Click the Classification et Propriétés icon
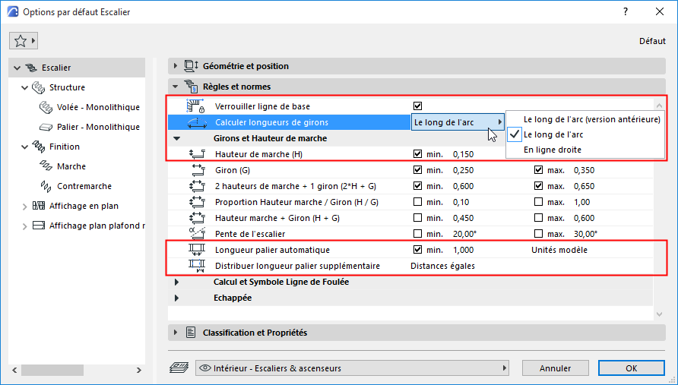The image size is (678, 385). (x=191, y=333)
